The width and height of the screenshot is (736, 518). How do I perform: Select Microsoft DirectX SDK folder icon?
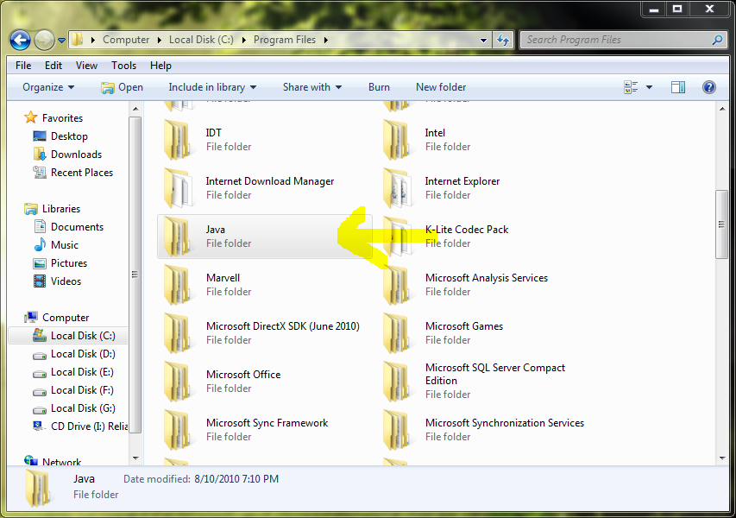[178, 333]
